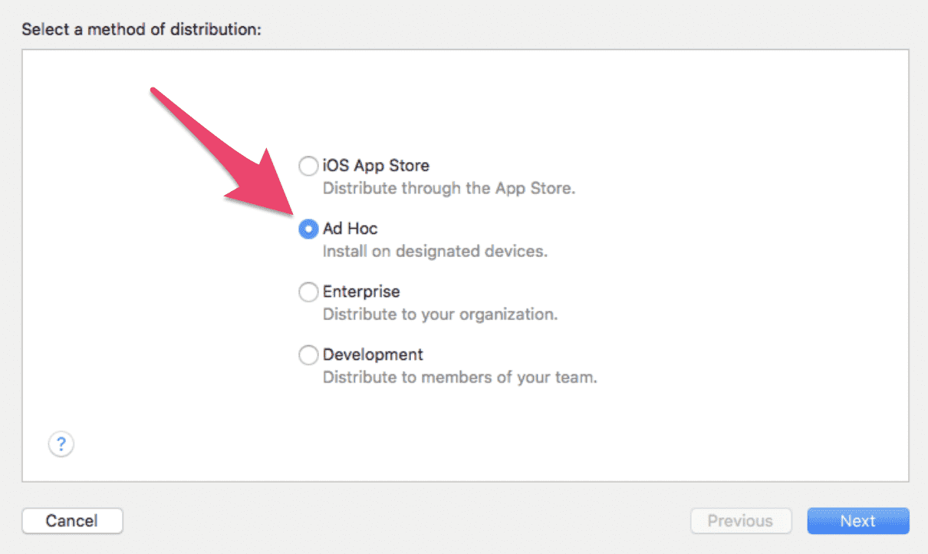The width and height of the screenshot is (928, 554).
Task: Click the filled blue Ad Hoc radio indicator
Action: pyautogui.click(x=308, y=229)
